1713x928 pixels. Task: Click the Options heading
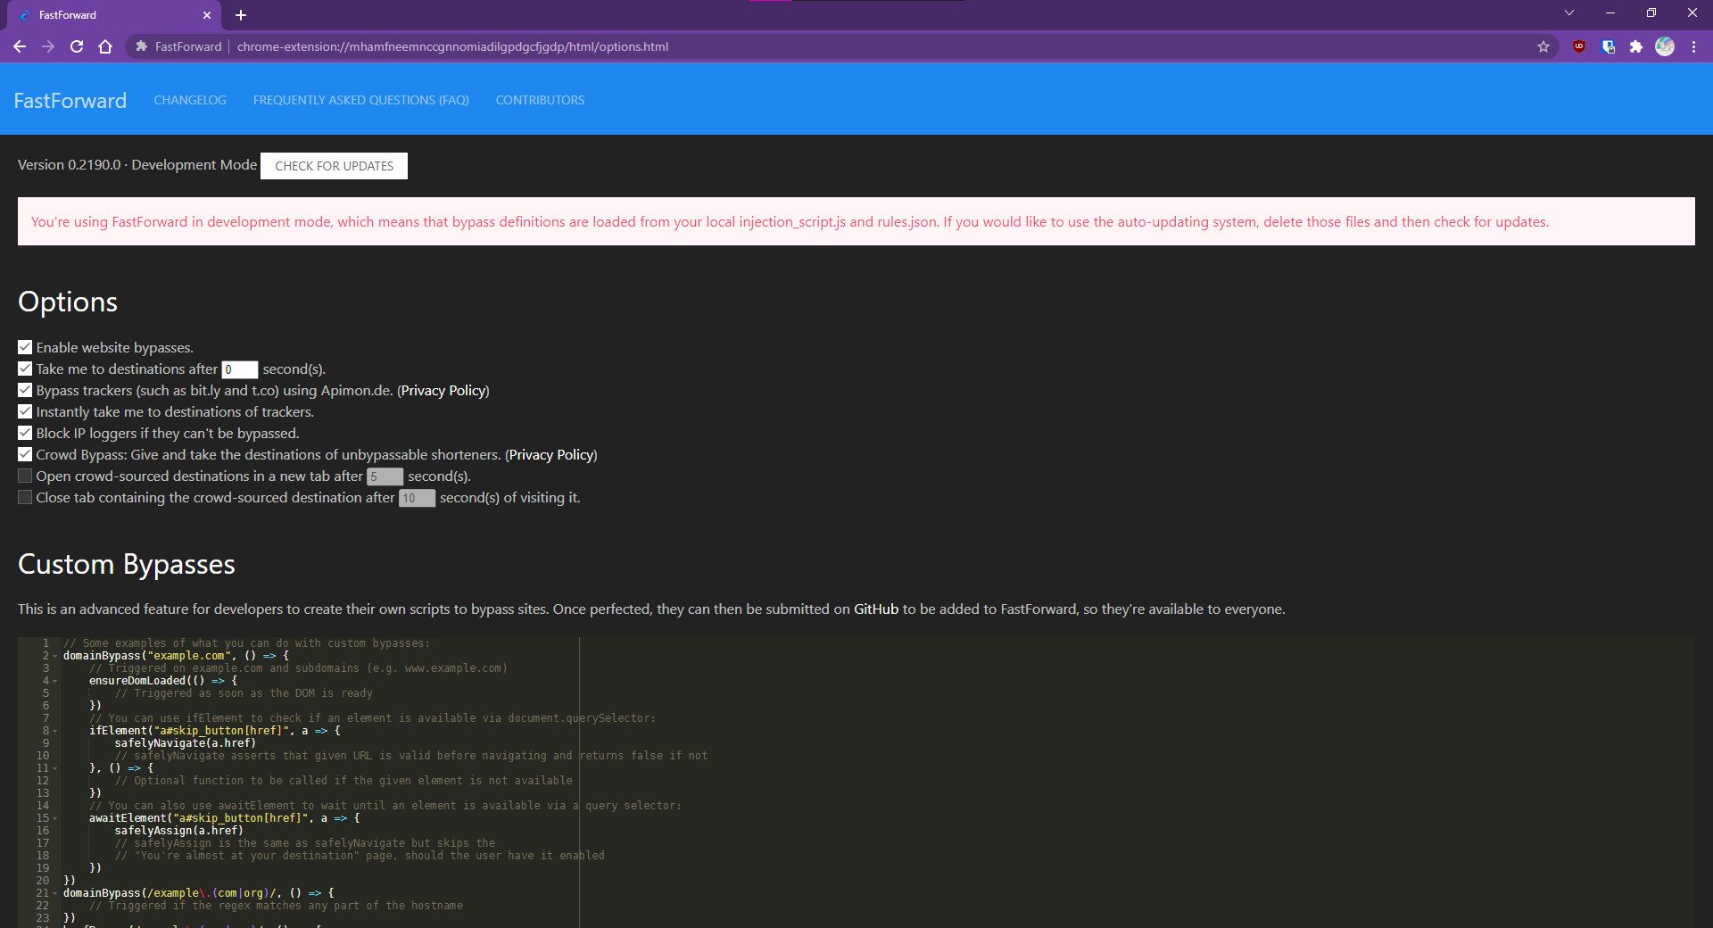coord(68,302)
